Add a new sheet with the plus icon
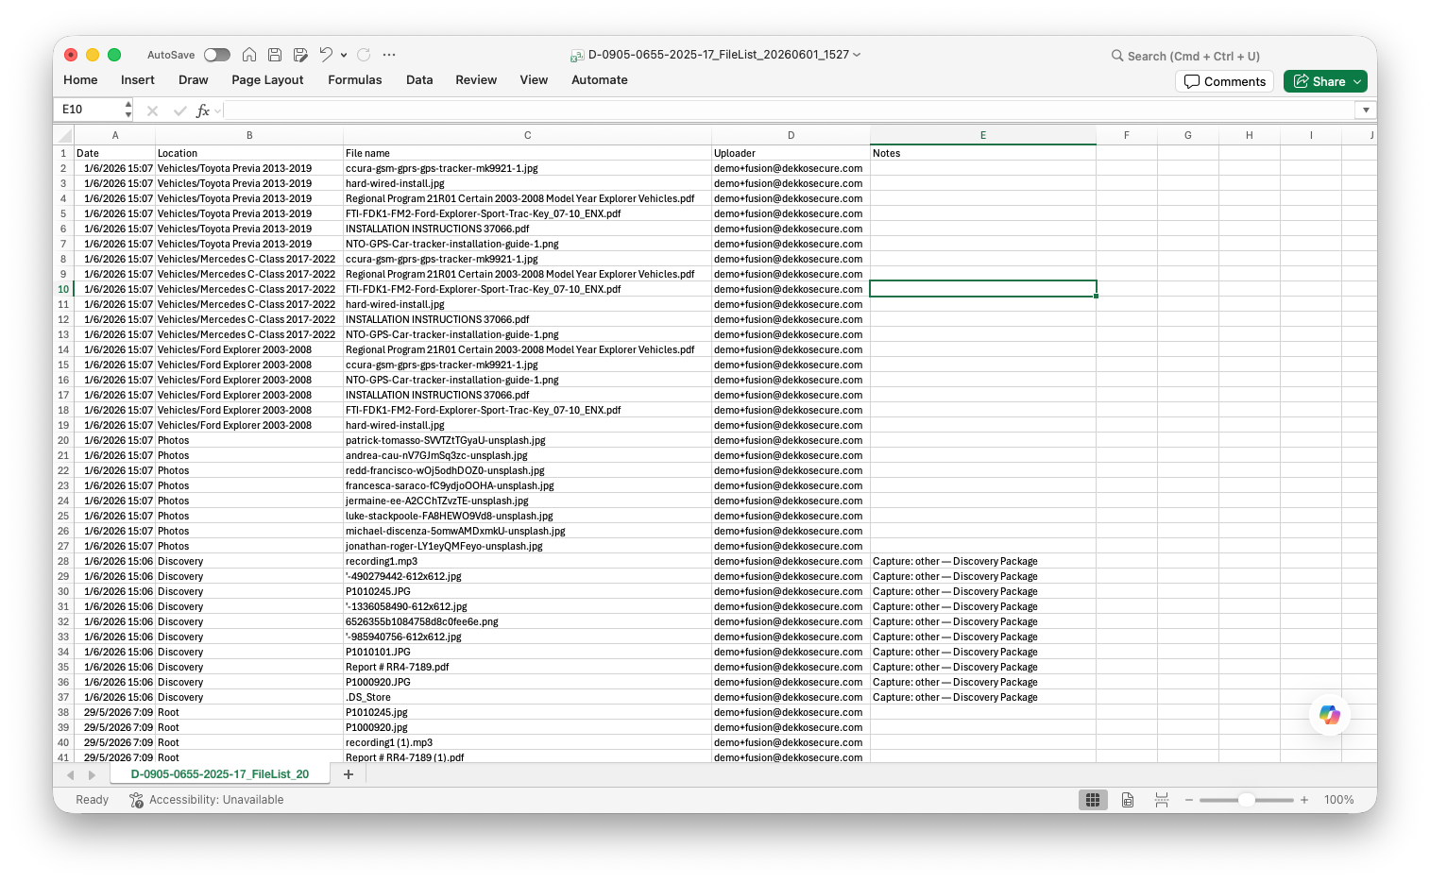Viewport: 1430px width, 883px height. [x=349, y=774]
